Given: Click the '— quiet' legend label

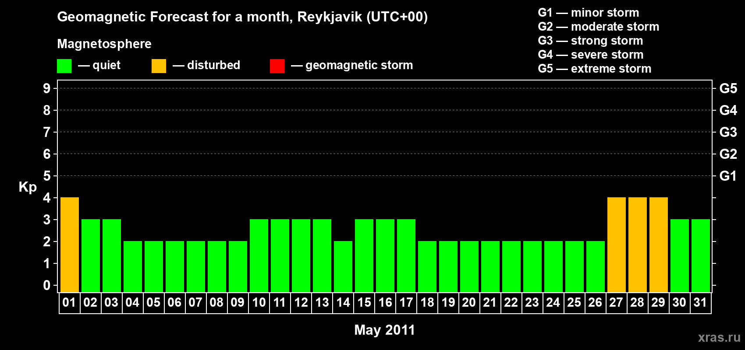Looking at the screenshot, I should click(x=99, y=66).
